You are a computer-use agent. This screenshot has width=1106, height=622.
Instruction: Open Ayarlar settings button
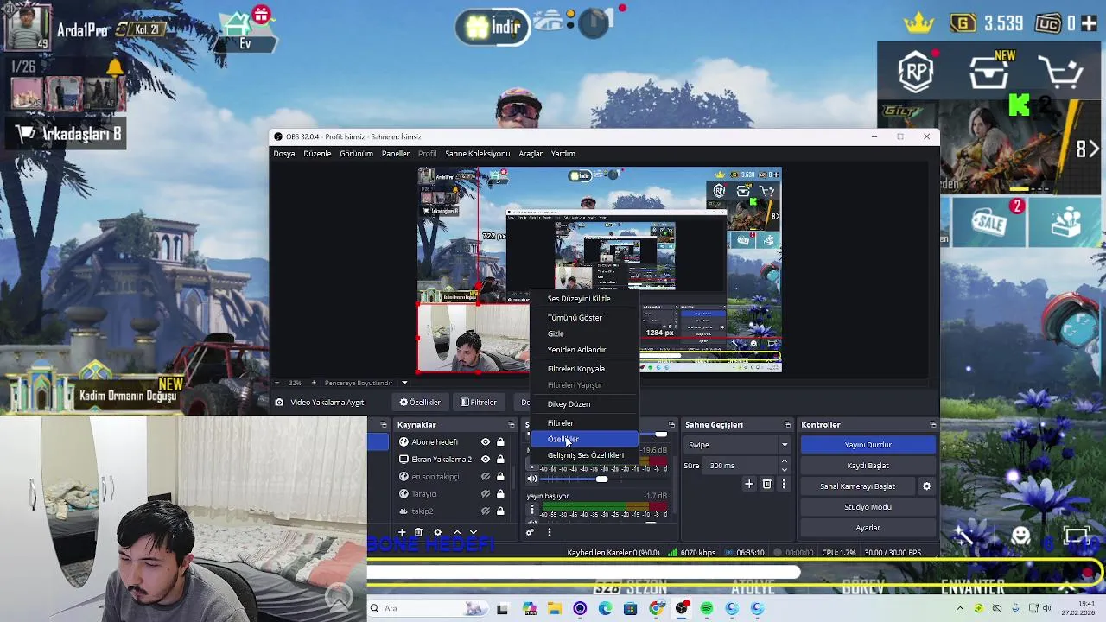point(868,528)
